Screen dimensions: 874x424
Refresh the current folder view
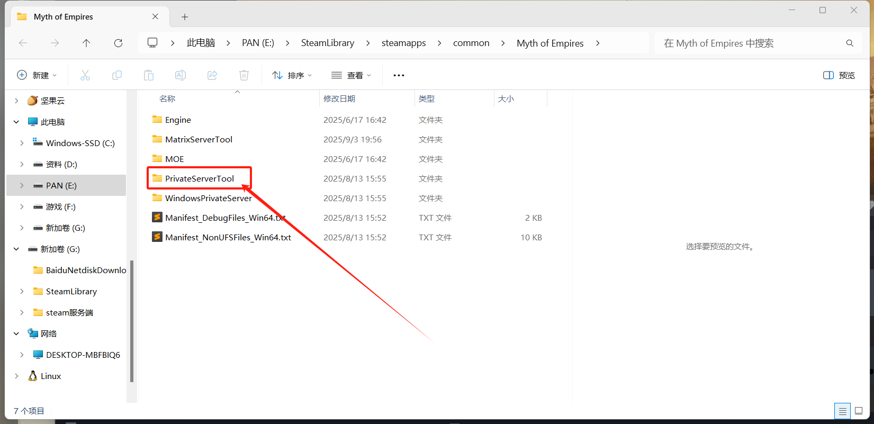point(118,43)
